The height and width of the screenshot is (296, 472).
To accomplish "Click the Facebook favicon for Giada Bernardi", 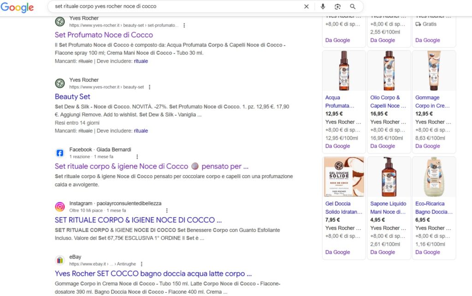I will (60, 153).
